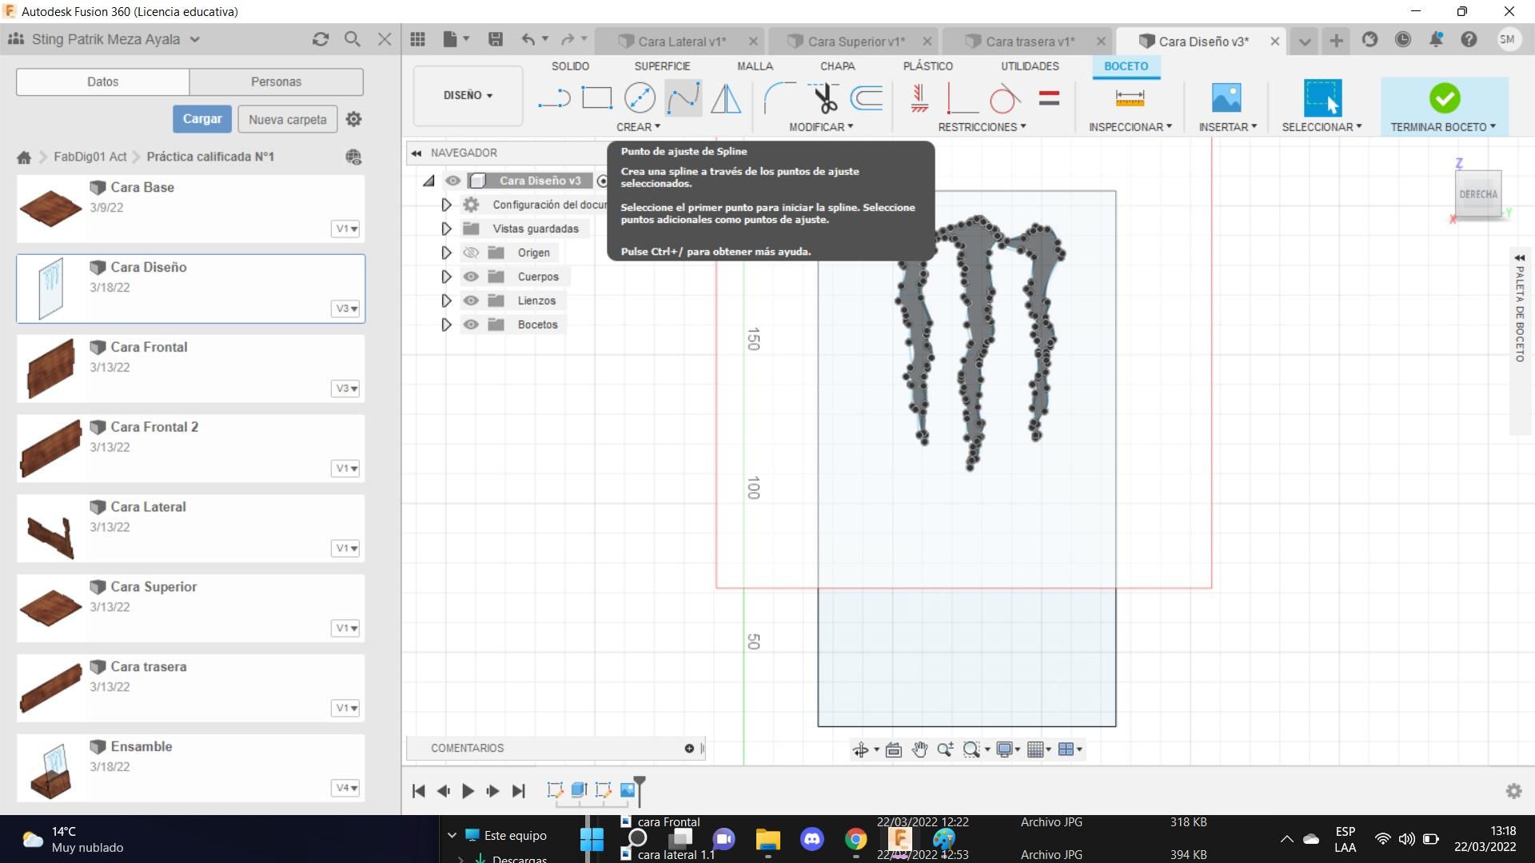The height and width of the screenshot is (863, 1535).
Task: Toggle visibility of Bocetos folder
Action: click(x=471, y=324)
